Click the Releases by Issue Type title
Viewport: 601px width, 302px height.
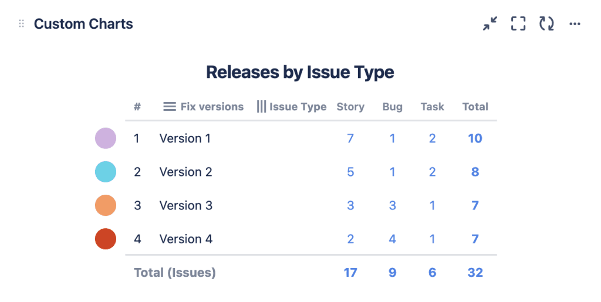point(300,73)
